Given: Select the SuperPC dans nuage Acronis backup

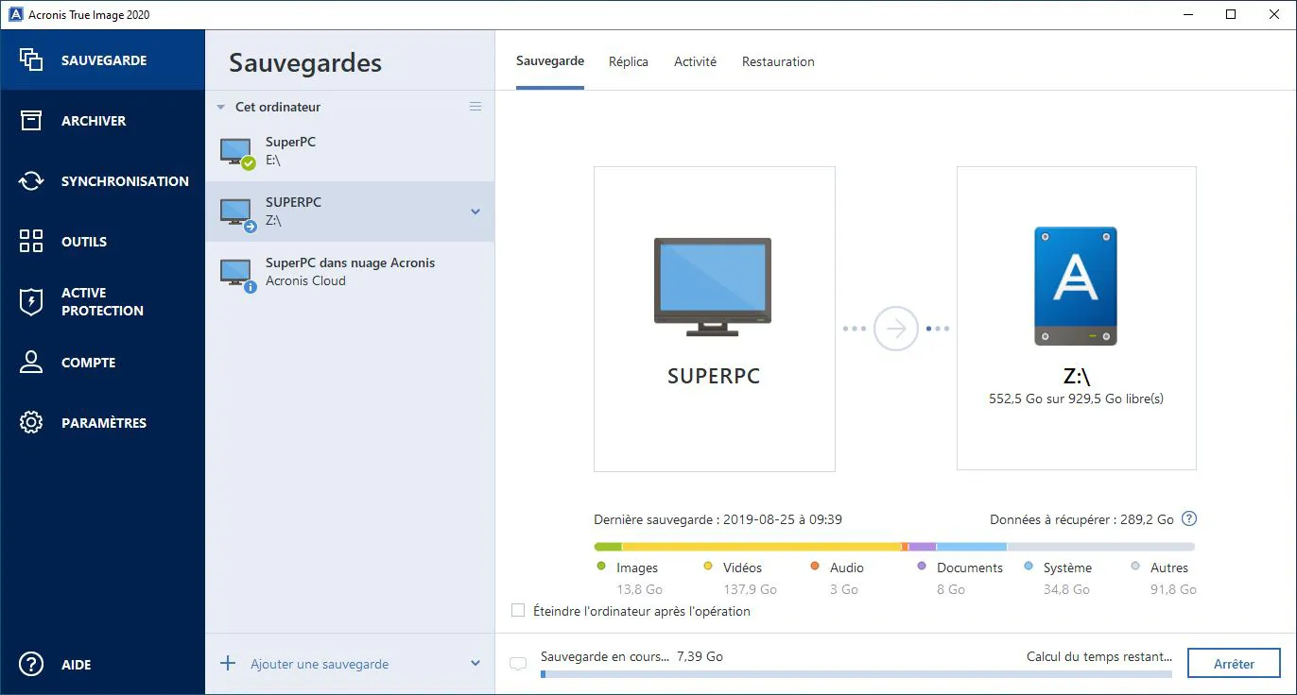Looking at the screenshot, I should [x=350, y=271].
